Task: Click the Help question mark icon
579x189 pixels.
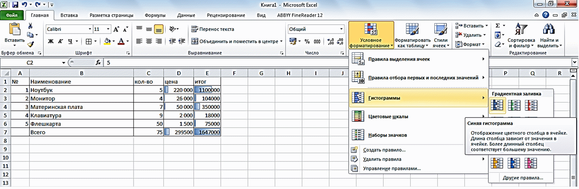Action: 545,15
